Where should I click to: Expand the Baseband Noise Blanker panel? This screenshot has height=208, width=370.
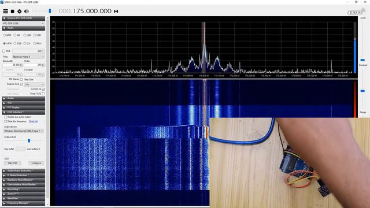pos(23,180)
